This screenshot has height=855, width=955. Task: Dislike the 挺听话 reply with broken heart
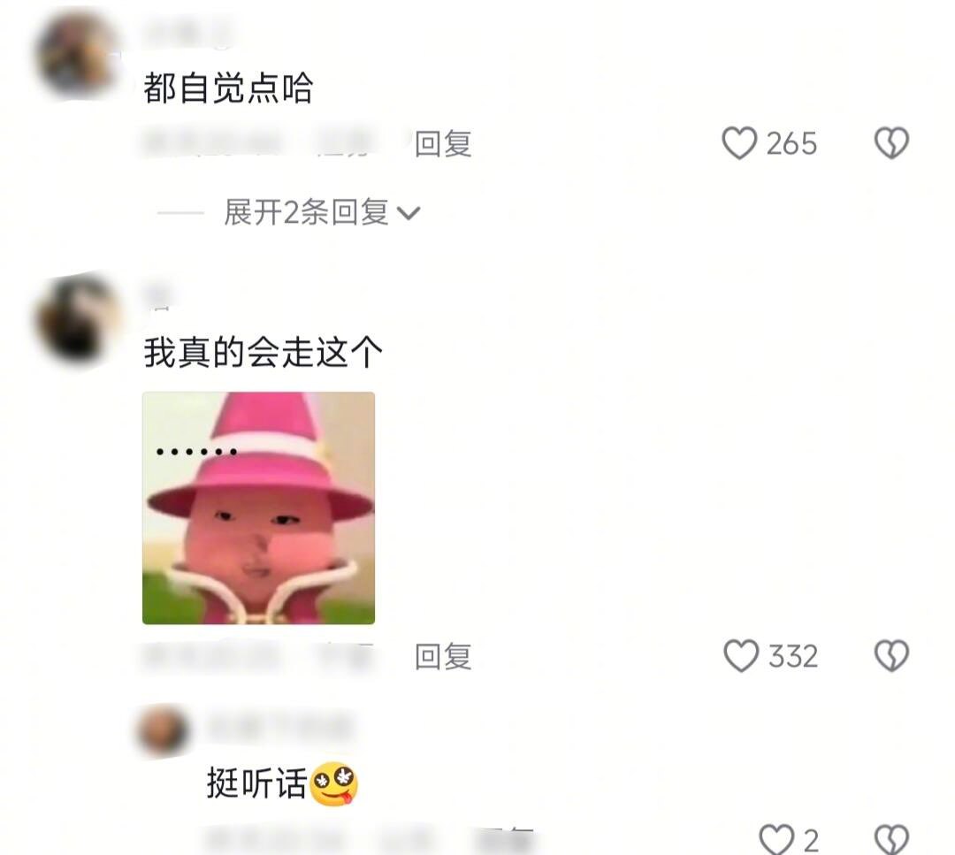[891, 840]
